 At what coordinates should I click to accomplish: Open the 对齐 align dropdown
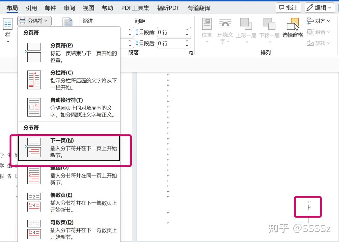click(x=318, y=21)
